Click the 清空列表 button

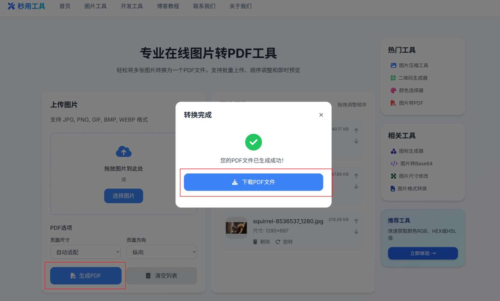click(x=162, y=276)
